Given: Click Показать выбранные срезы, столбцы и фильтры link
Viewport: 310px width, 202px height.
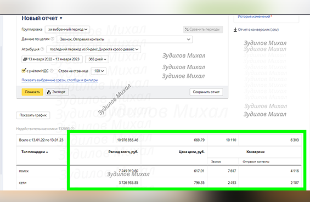Looking at the screenshot, I should point(60,80).
